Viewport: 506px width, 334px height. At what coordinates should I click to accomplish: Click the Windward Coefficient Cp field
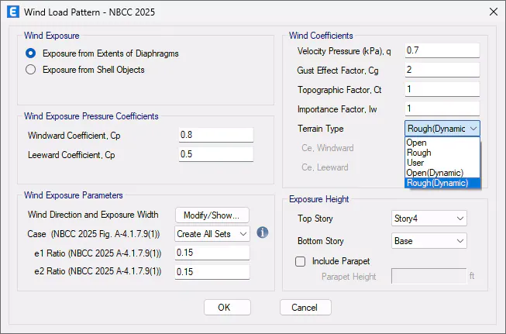coord(216,135)
